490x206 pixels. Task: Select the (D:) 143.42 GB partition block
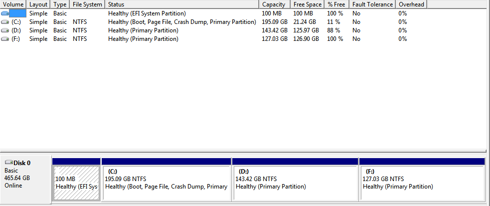295,180
